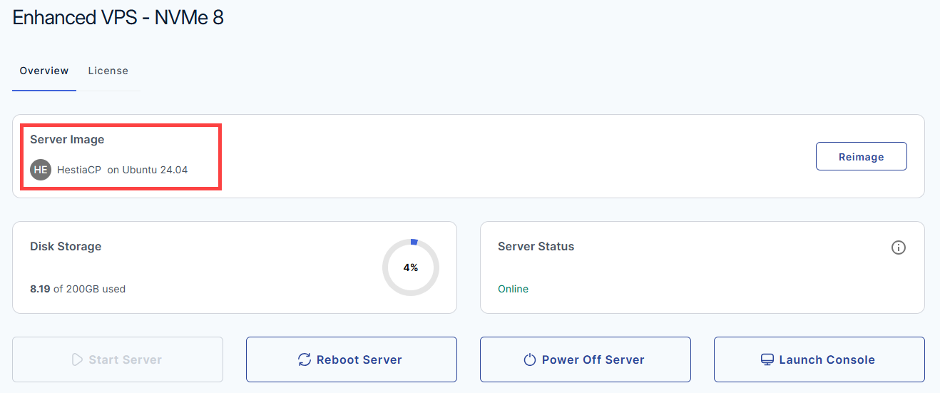
Task: Click the disabled Start Server button
Action: [x=118, y=359]
